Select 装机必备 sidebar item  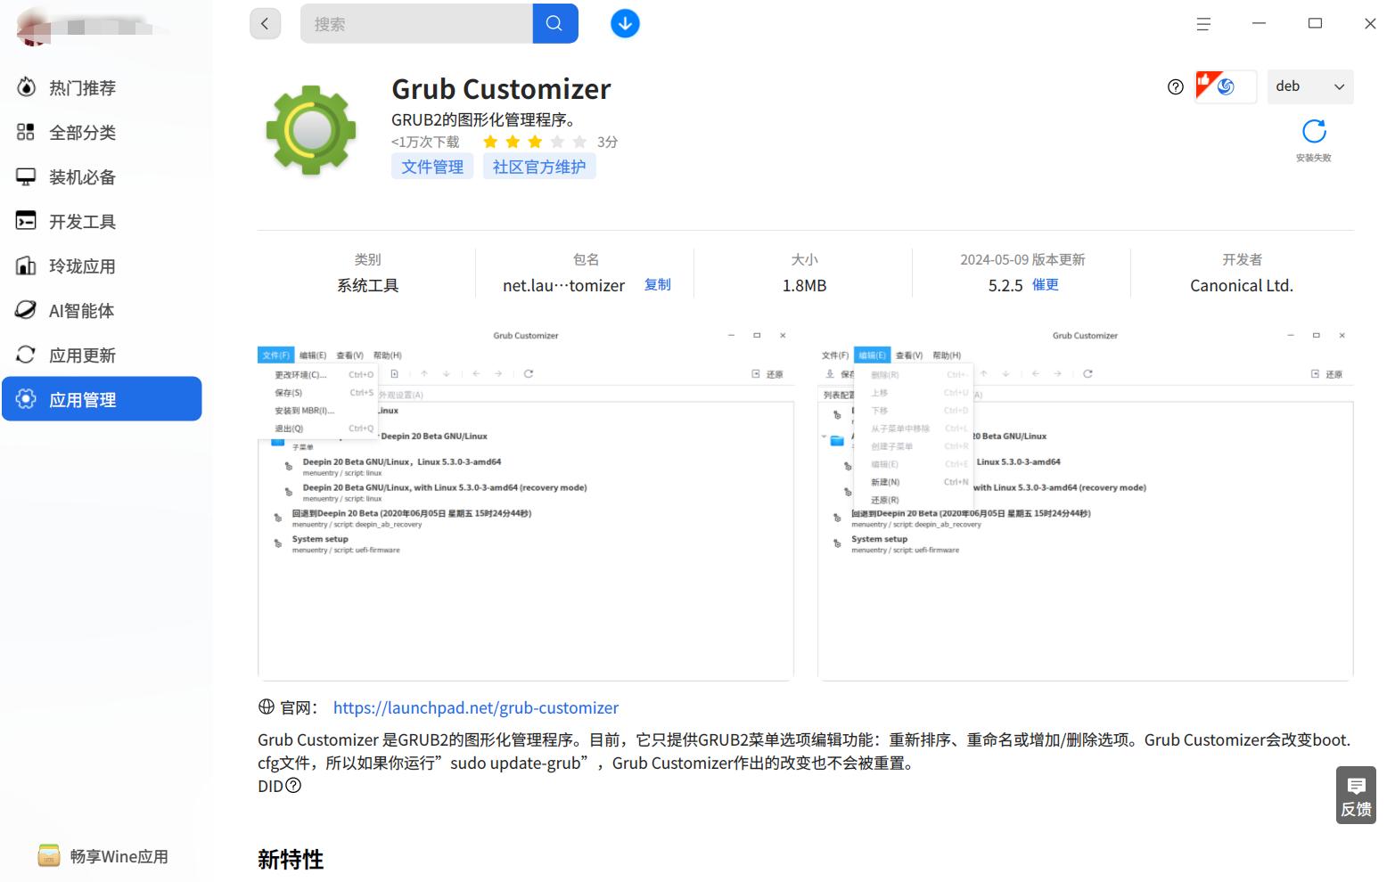coord(102,176)
